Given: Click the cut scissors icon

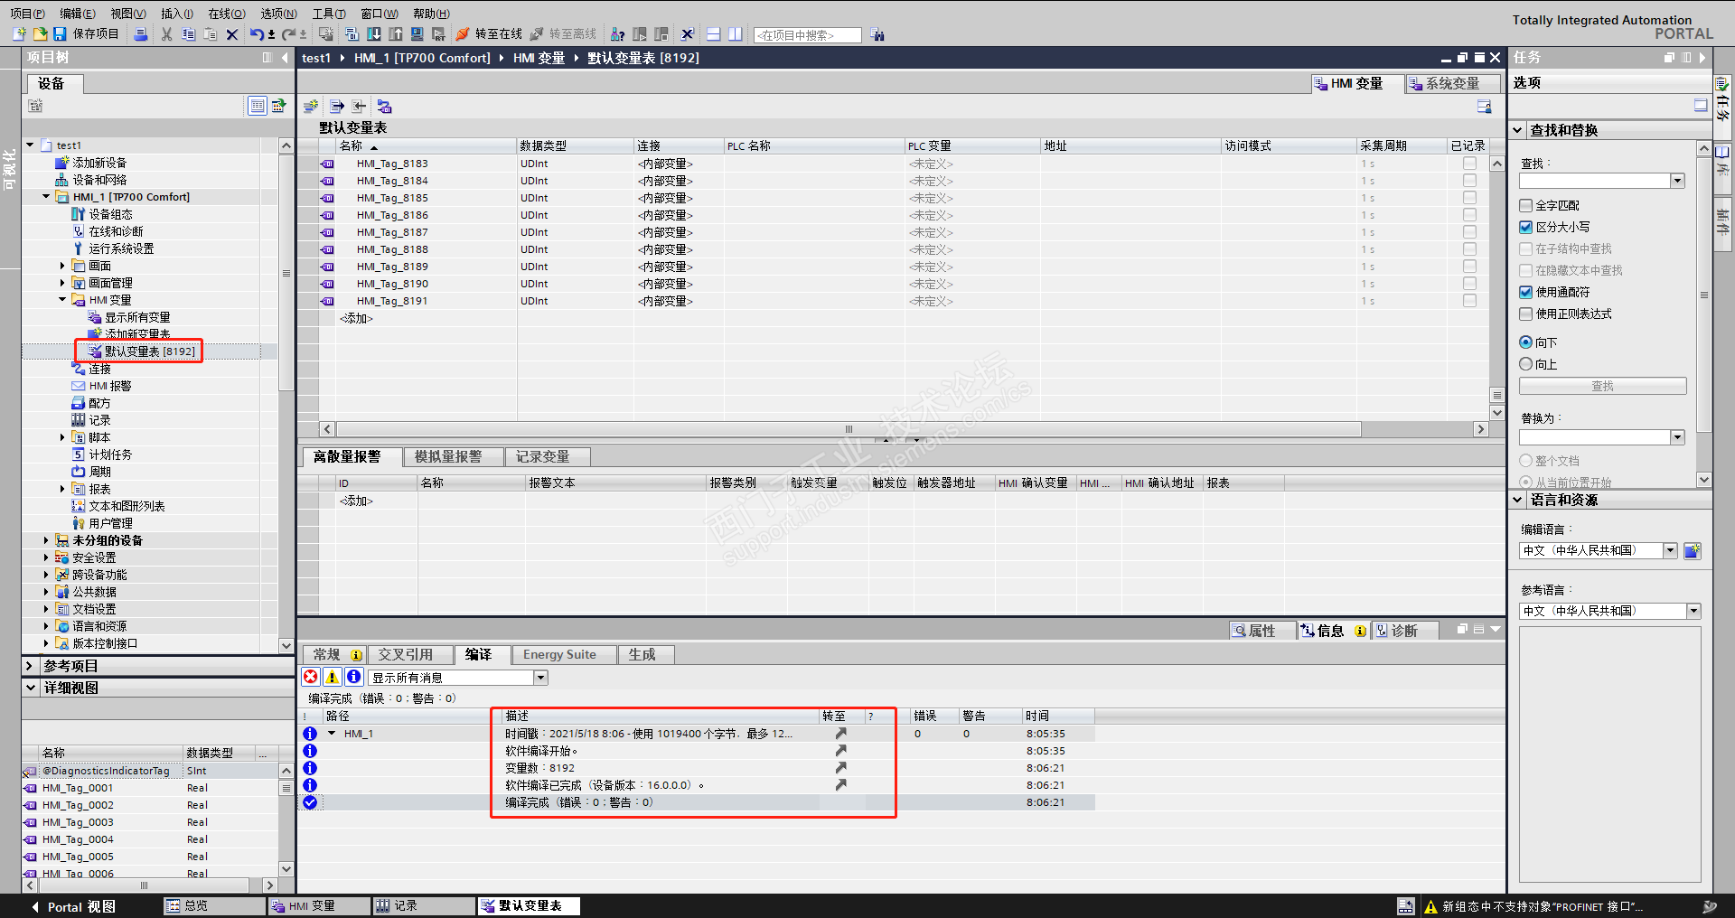Looking at the screenshot, I should pos(166,34).
